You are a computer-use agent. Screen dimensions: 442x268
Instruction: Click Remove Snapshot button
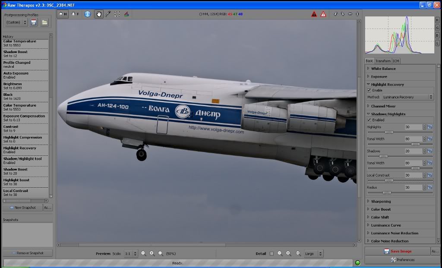click(27, 253)
